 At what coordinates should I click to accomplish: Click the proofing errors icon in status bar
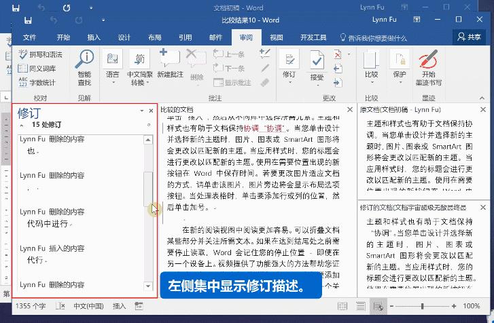coord(60,306)
